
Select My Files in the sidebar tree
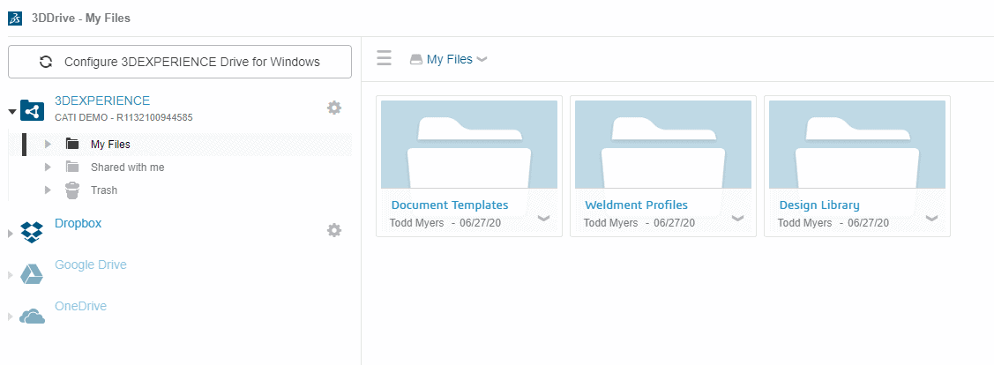pos(110,145)
